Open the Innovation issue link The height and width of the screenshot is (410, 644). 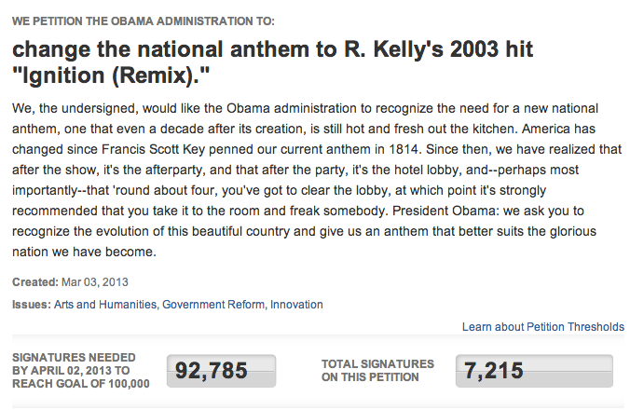click(296, 305)
